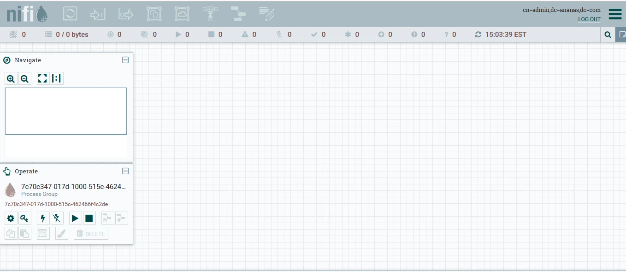Zoom in using the Navigate panel

tap(11, 79)
